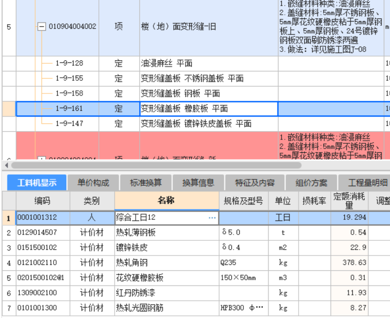Click consumption value 378.63

coord(350,263)
